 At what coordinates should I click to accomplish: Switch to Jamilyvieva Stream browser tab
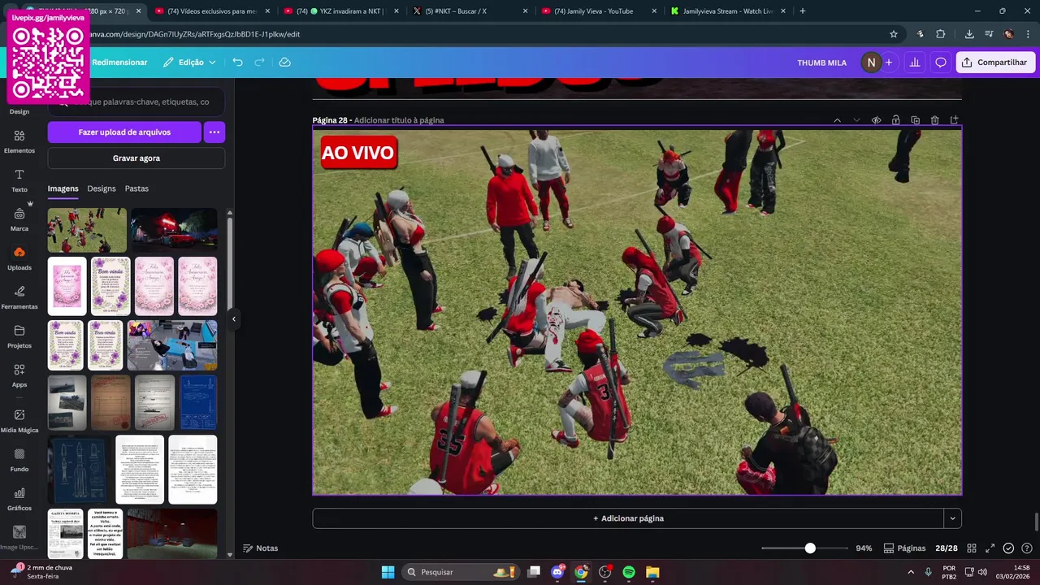pyautogui.click(x=723, y=11)
